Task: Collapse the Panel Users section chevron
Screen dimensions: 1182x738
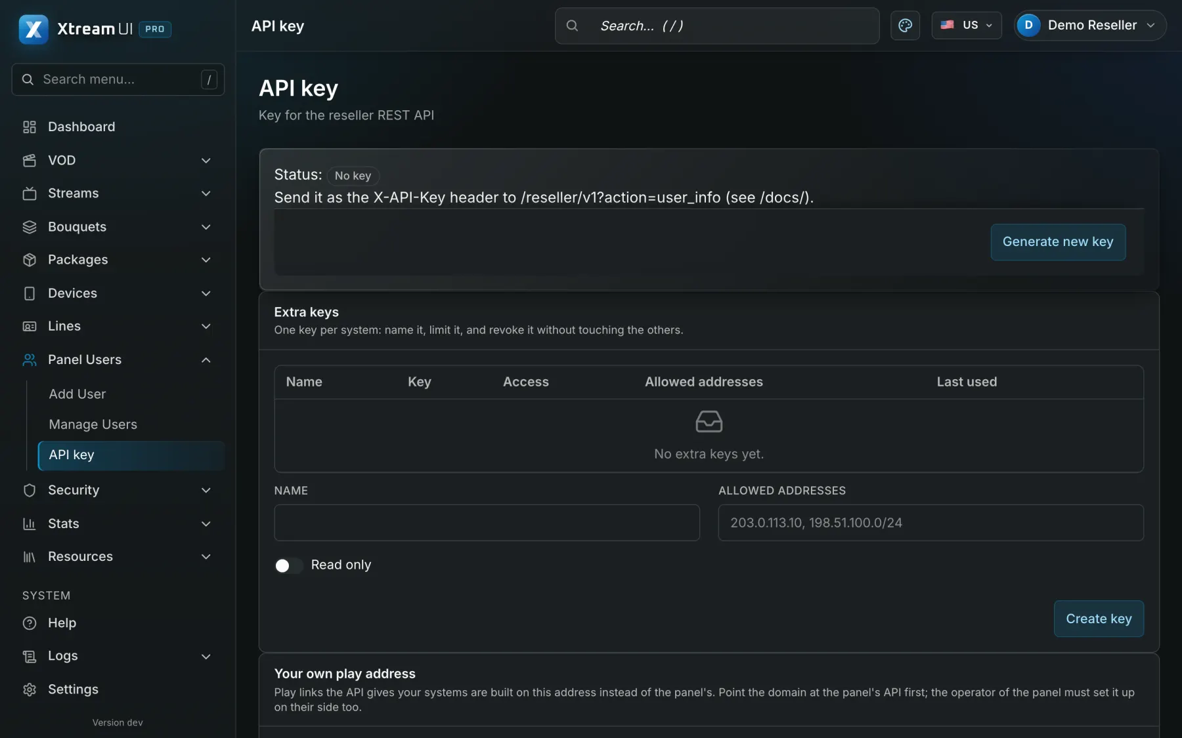Action: coord(206,359)
